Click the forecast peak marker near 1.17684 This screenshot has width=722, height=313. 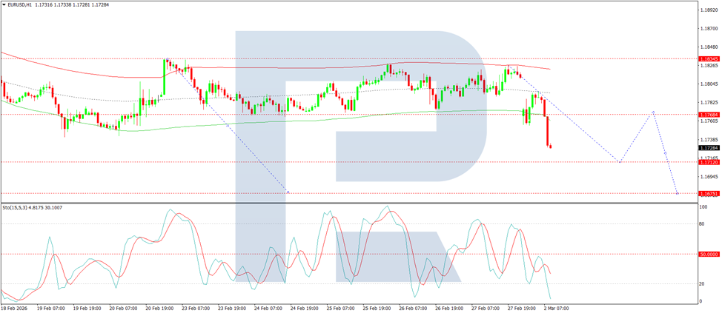[653, 112]
